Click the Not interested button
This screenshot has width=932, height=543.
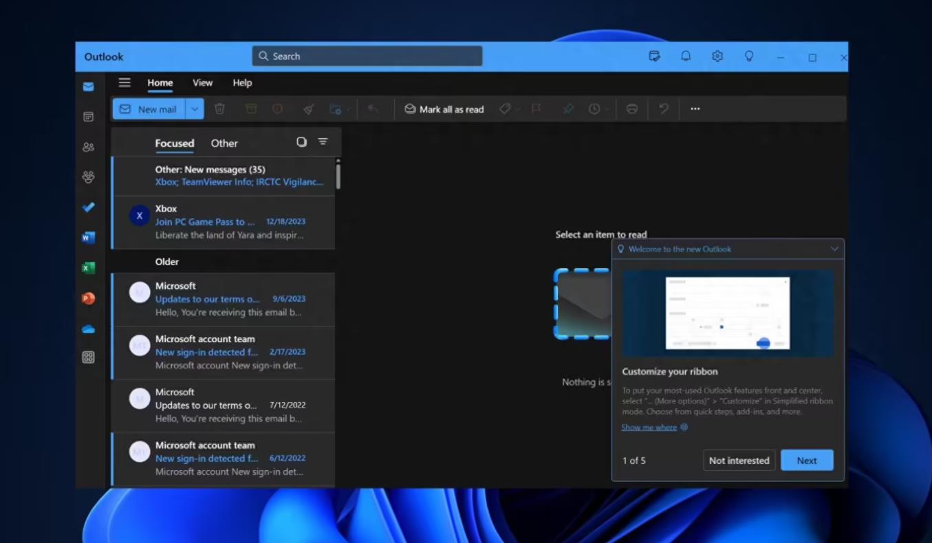point(739,461)
